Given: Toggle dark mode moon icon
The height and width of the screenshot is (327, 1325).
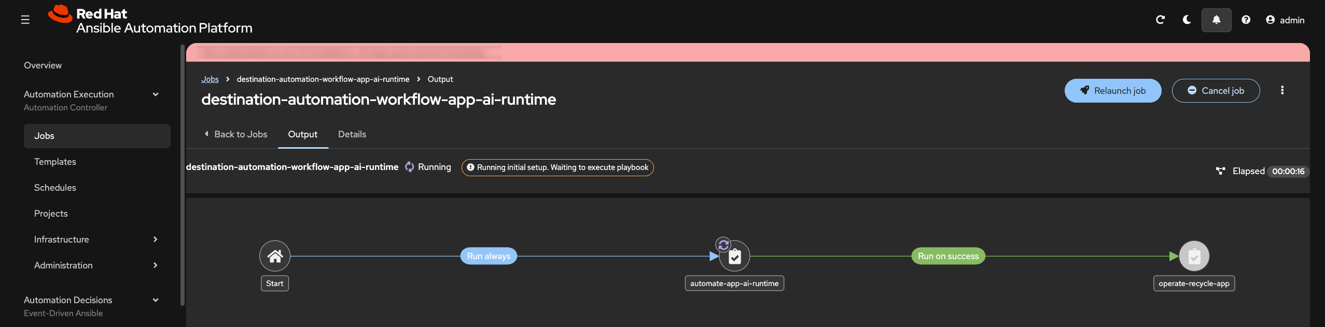Looking at the screenshot, I should [x=1187, y=20].
